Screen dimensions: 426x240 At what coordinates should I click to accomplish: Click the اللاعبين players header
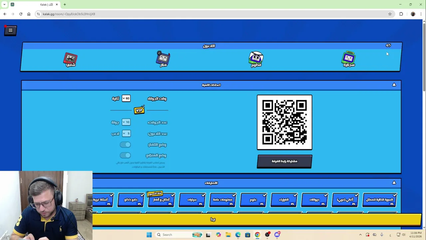pos(209,46)
